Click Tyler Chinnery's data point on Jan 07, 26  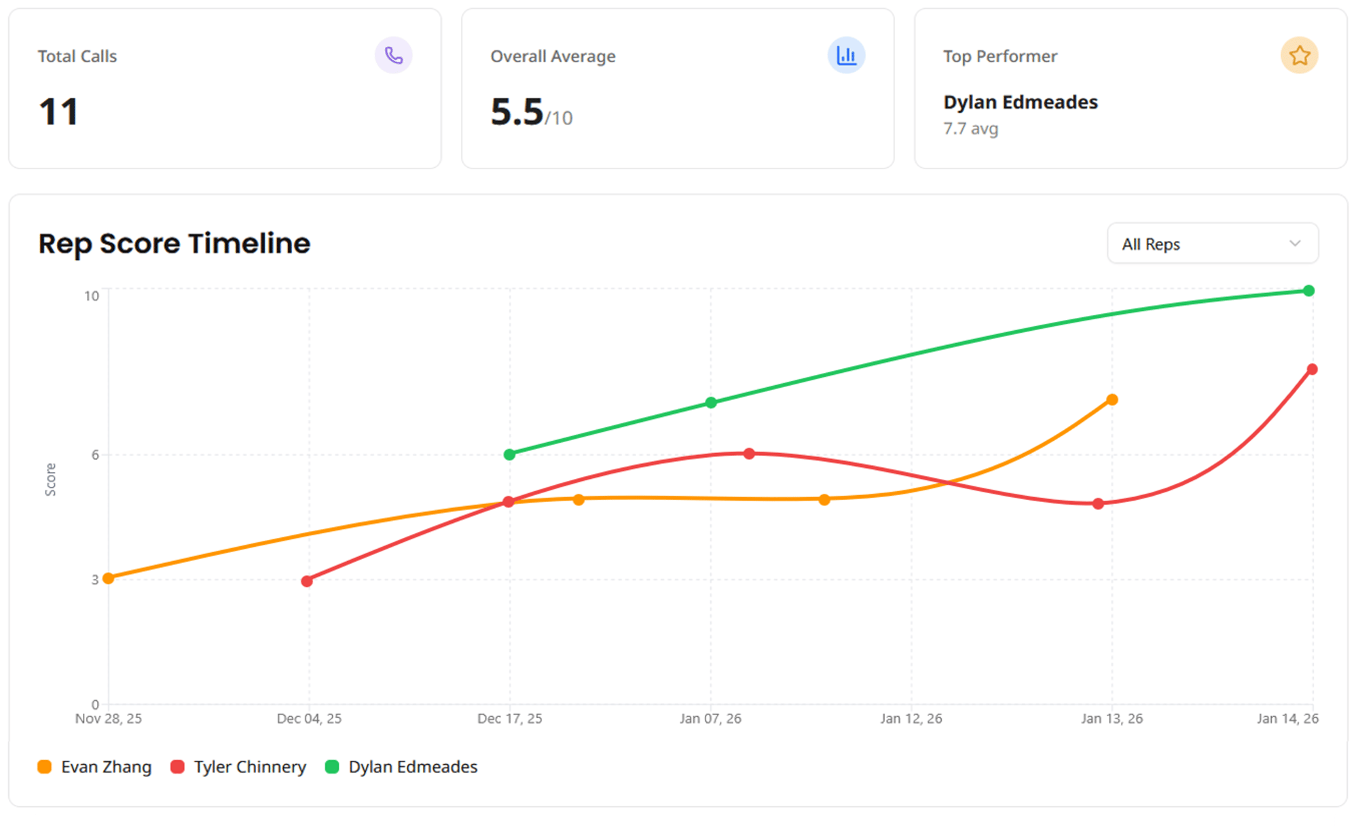[x=749, y=452]
